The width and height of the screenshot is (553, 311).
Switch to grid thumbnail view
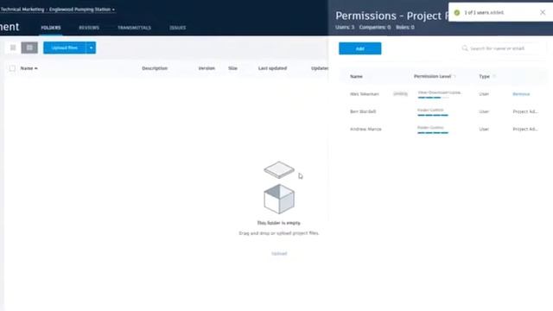pos(13,48)
